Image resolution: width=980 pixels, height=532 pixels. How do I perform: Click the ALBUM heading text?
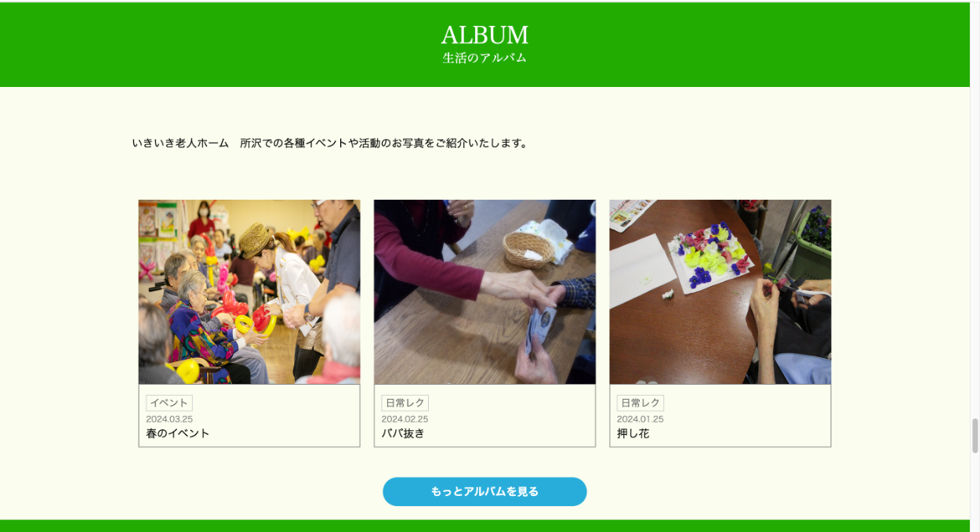(x=485, y=35)
